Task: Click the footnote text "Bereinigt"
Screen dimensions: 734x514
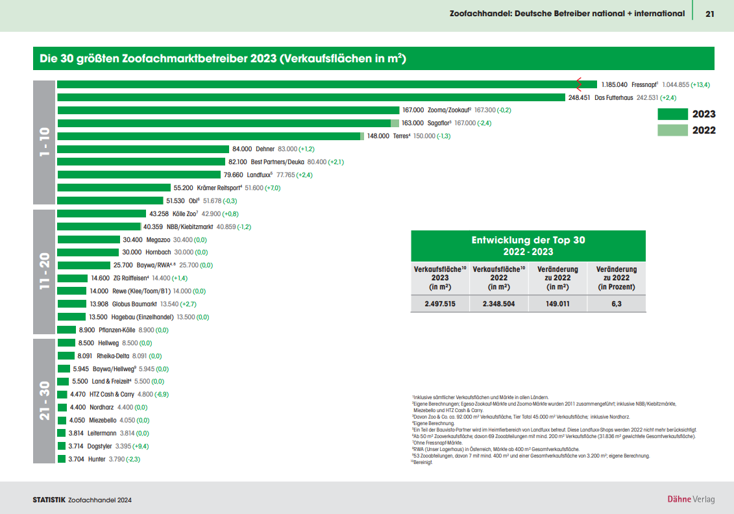Action: (x=422, y=463)
